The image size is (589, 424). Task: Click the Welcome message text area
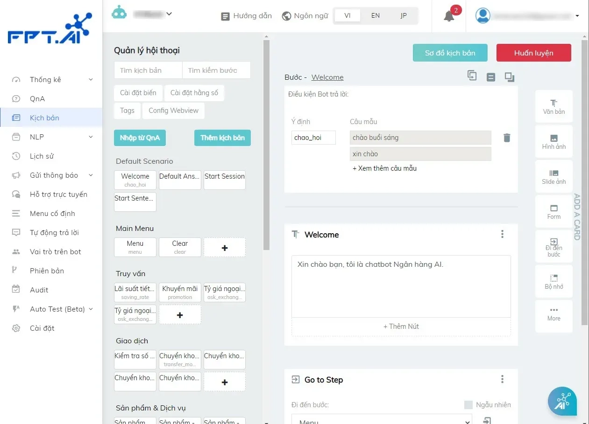401,286
